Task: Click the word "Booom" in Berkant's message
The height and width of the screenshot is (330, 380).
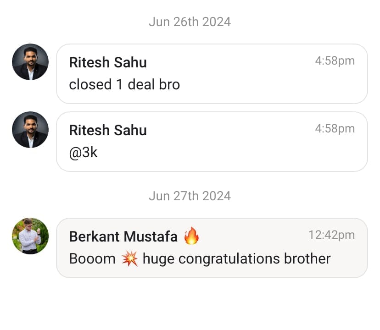Action: coord(92,259)
